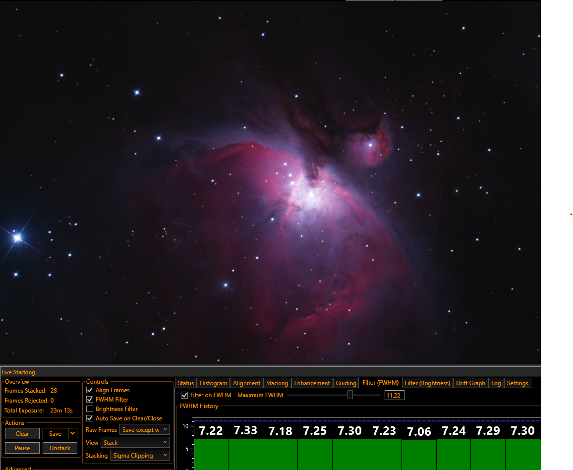Image resolution: width=573 pixels, height=470 pixels.
Task: Click the FWHM history bar labeled 7.25
Action: [315, 454]
